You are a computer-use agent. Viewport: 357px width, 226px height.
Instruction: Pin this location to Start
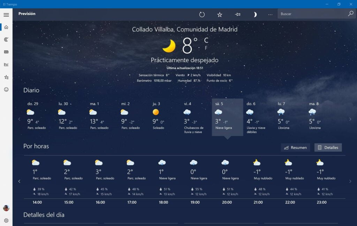coord(238,14)
